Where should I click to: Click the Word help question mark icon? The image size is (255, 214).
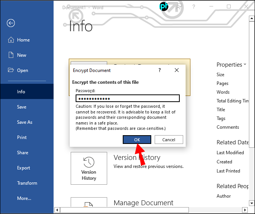point(193,7)
